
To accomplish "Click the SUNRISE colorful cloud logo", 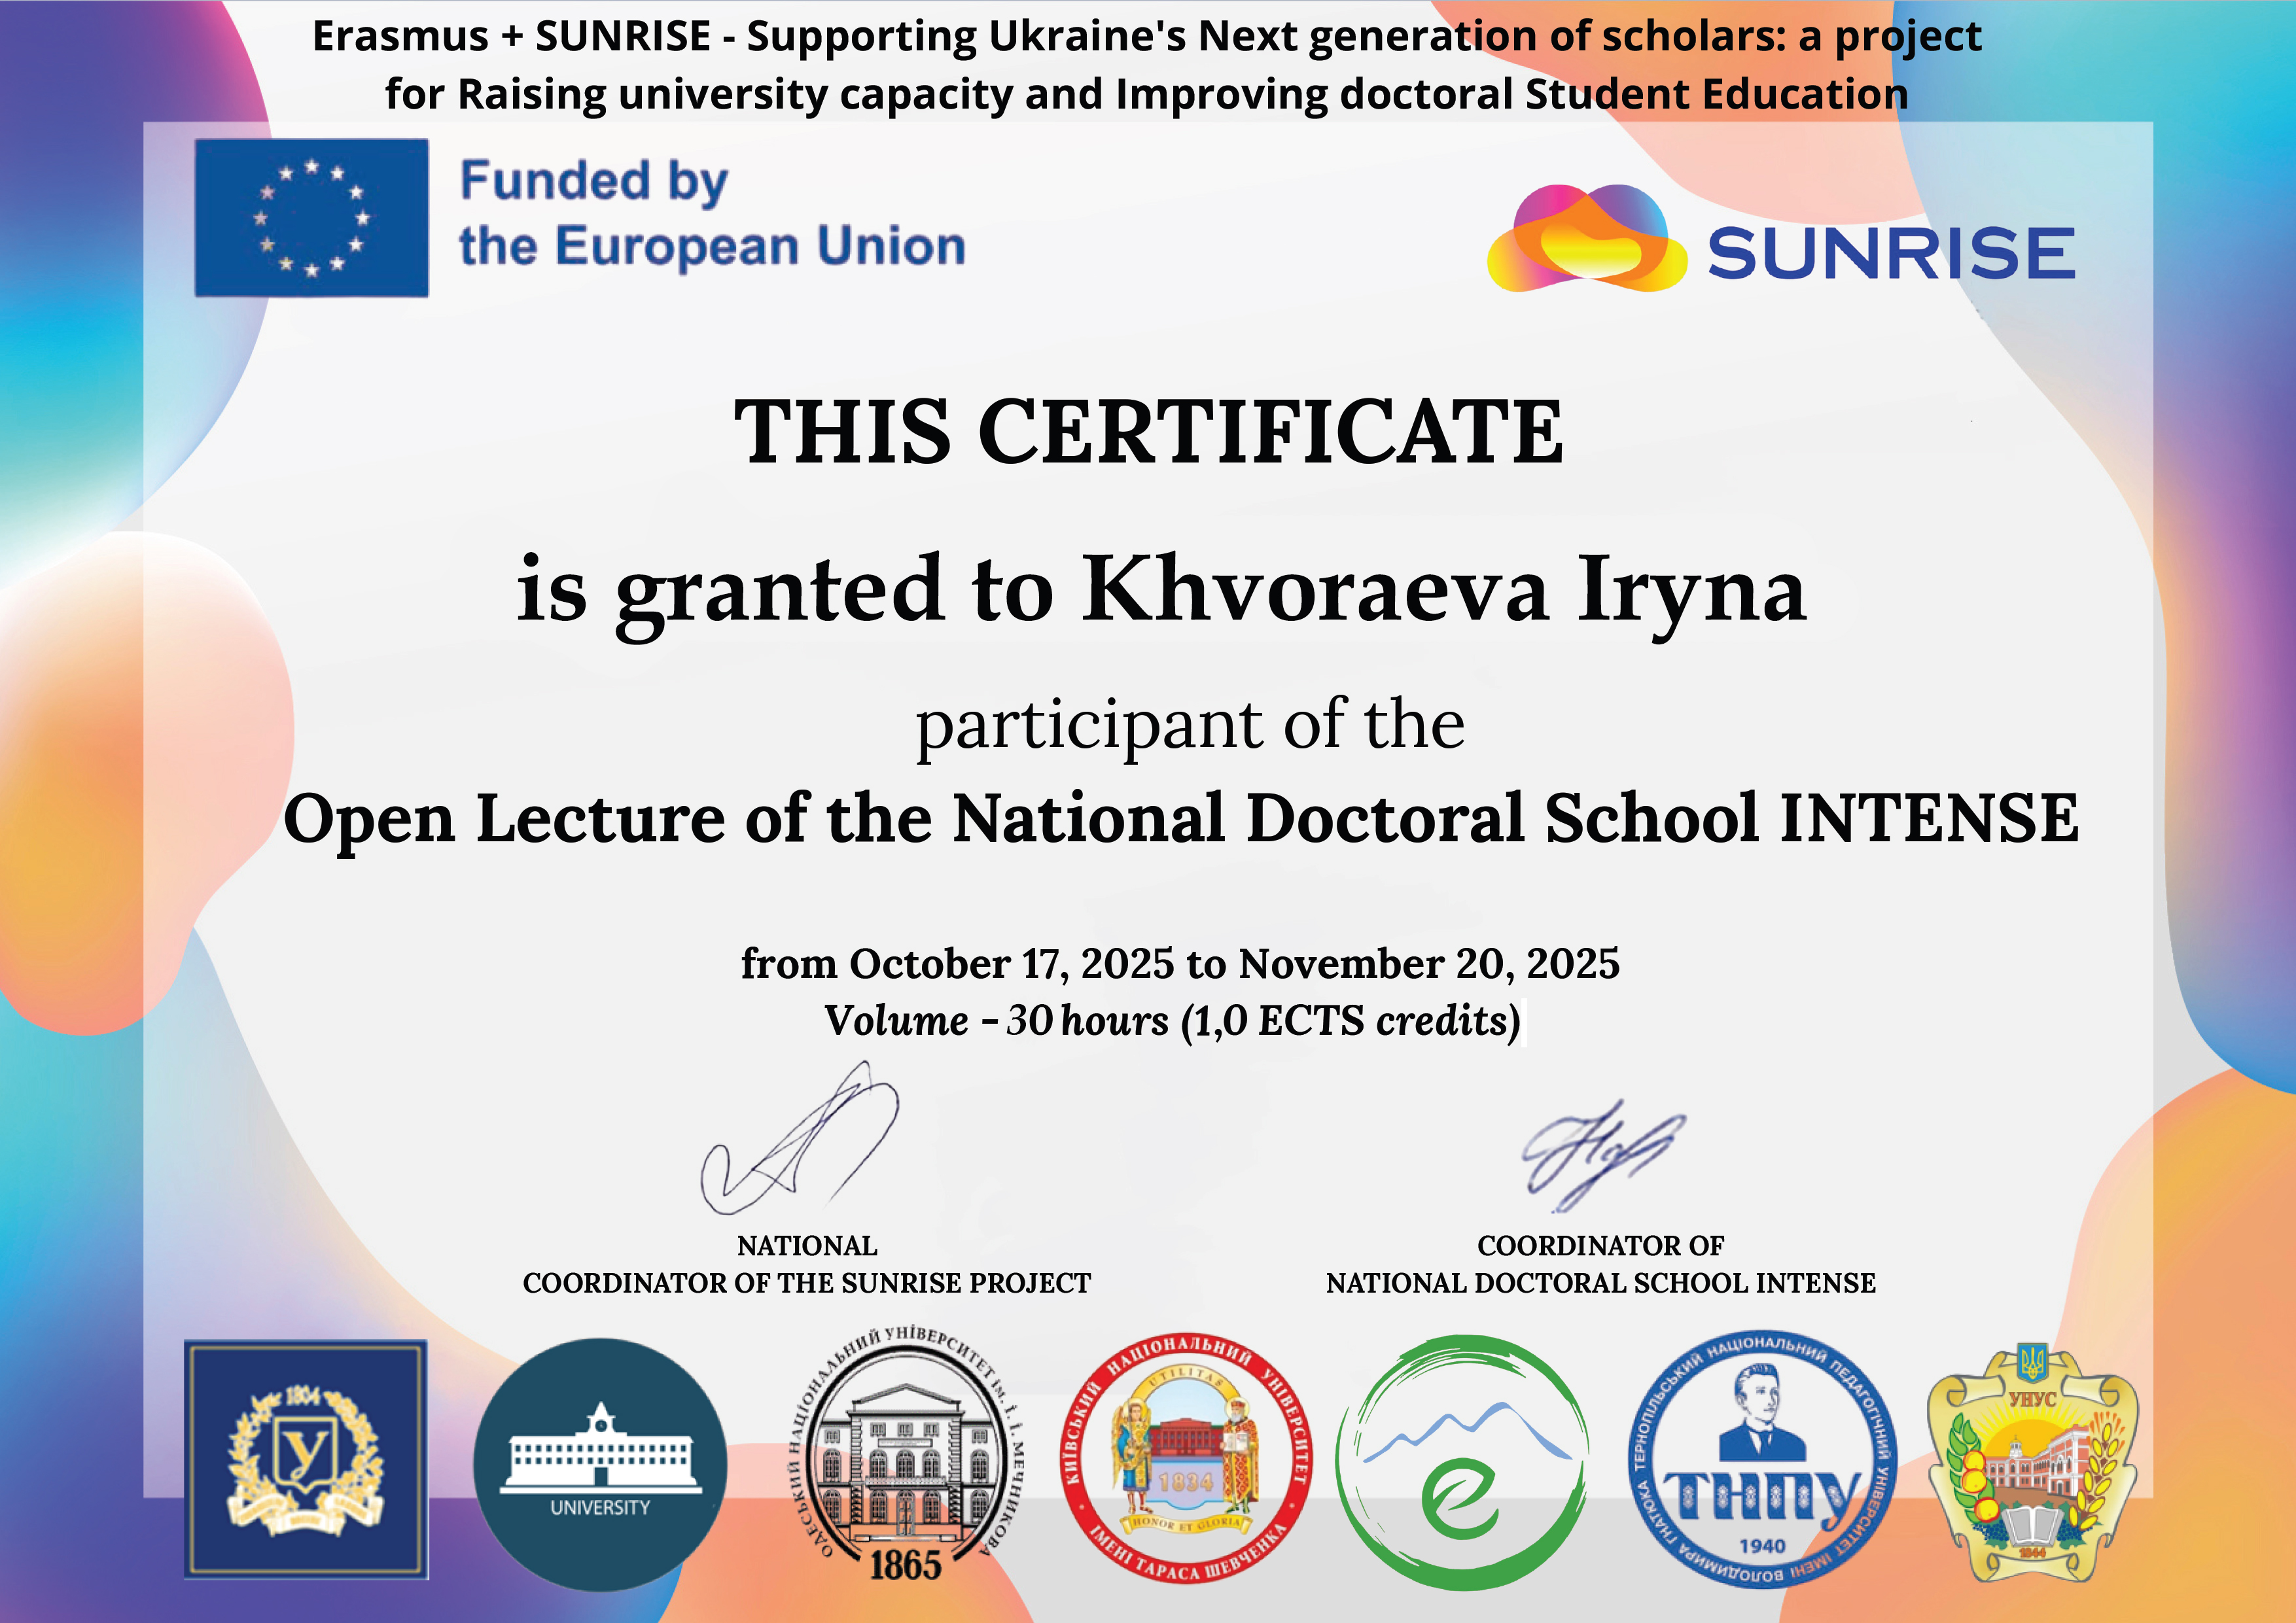I will (x=1586, y=240).
